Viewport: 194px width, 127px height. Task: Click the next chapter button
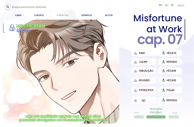point(173,117)
